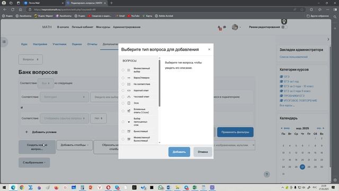Image resolution: width=339 pixels, height=191 pixels.
Task: Click the missing words selection icon
Action: (129, 121)
